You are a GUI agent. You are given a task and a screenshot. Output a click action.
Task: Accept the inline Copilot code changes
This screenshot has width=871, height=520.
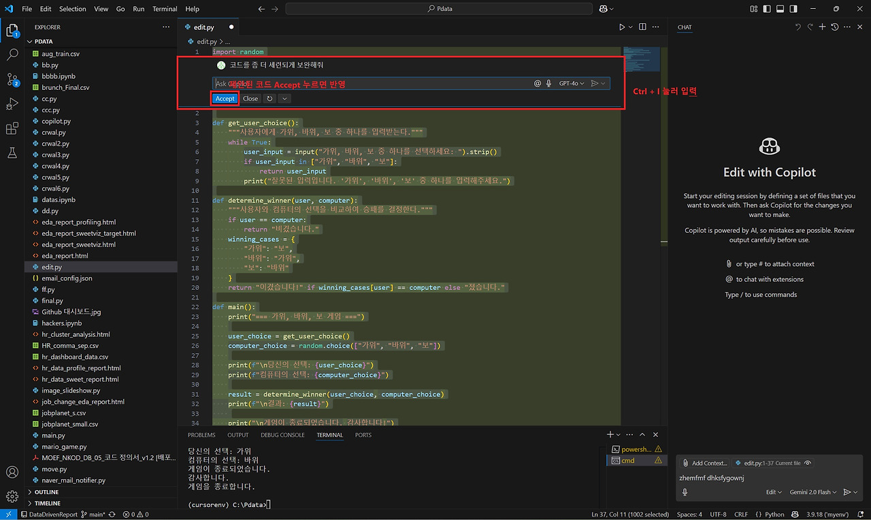pos(225,99)
